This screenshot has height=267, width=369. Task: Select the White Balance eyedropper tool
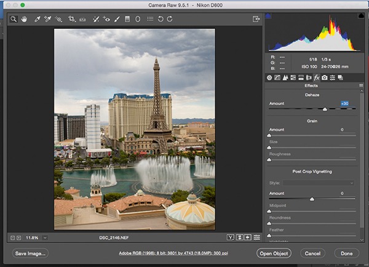point(37,19)
